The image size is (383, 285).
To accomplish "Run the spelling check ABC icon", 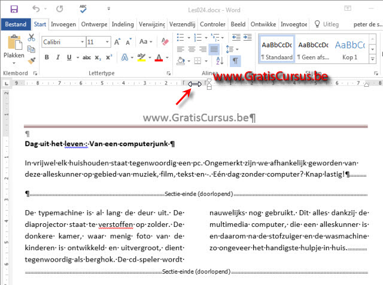I will click(x=83, y=9).
